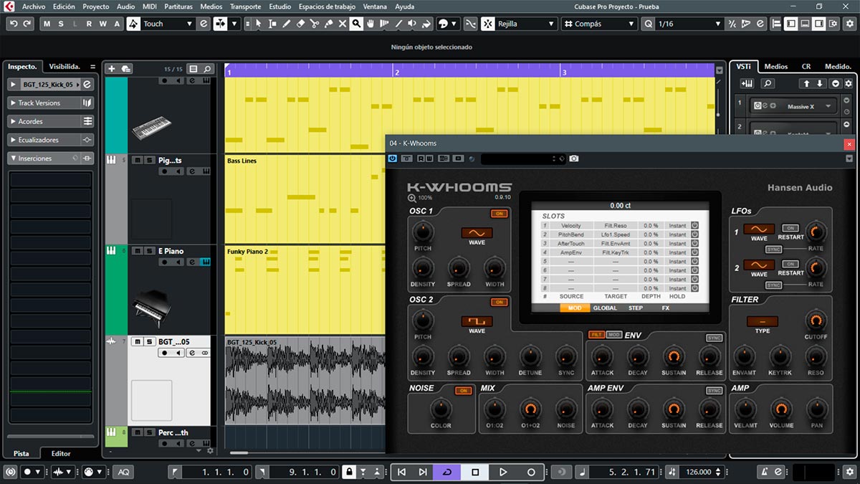Select the Mute X tool
This screenshot has height=484, width=860.
(343, 24)
